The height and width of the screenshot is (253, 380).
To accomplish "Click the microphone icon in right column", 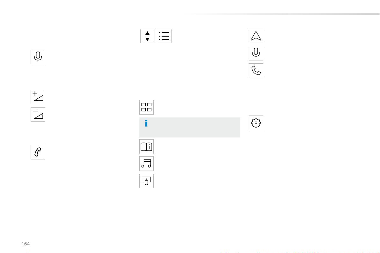I will [x=256, y=53].
